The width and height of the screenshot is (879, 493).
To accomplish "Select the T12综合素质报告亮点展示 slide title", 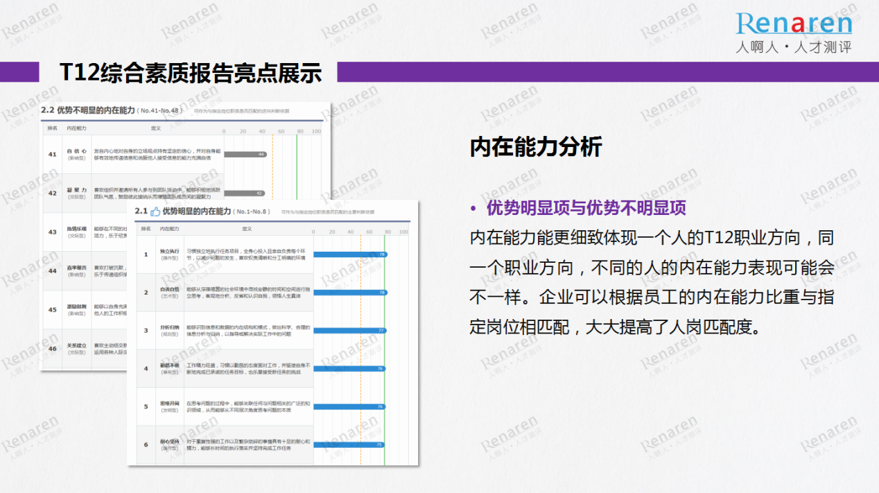I will pyautogui.click(x=191, y=73).
